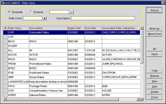Screen dimensions: 166x104
Task: Select the JUMP,SPE,WHOL rate categories cell
Action: tap(121, 64)
